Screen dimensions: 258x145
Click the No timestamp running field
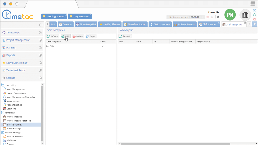point(179,17)
